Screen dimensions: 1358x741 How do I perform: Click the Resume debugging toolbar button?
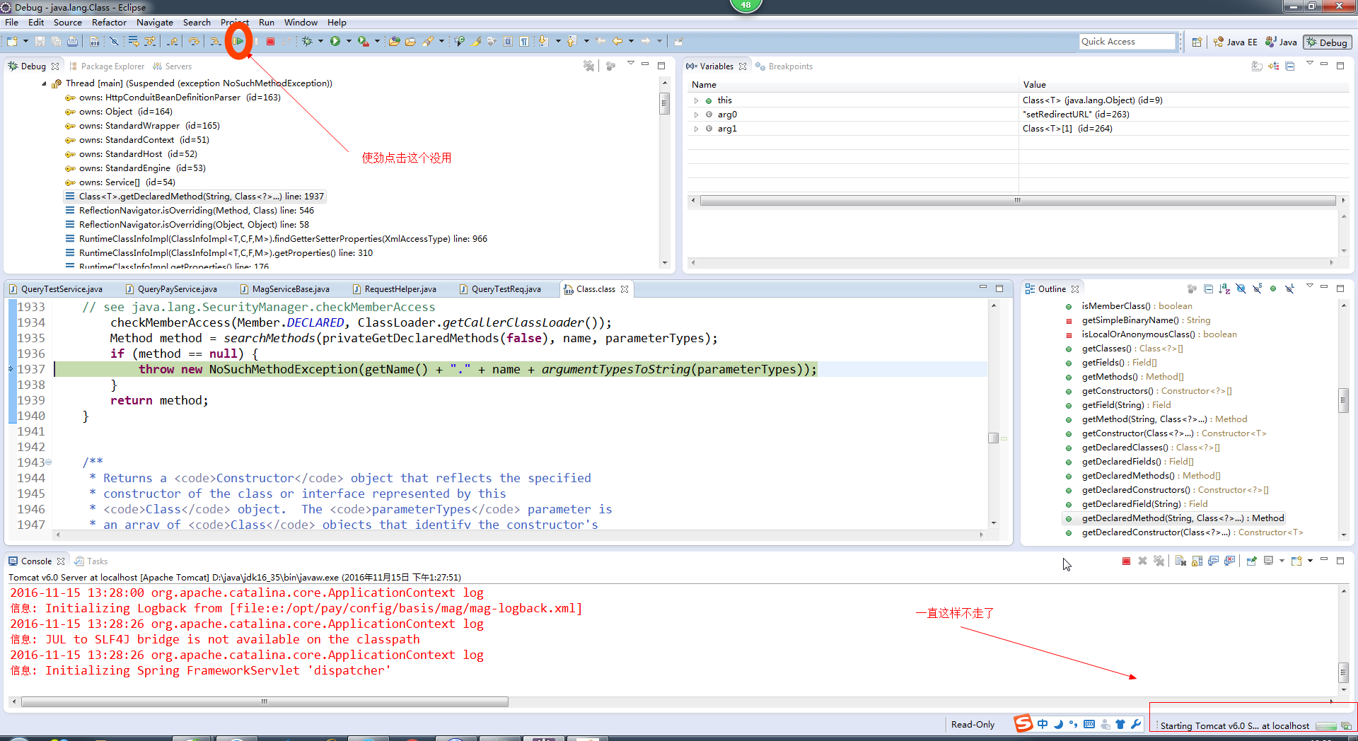[238, 42]
